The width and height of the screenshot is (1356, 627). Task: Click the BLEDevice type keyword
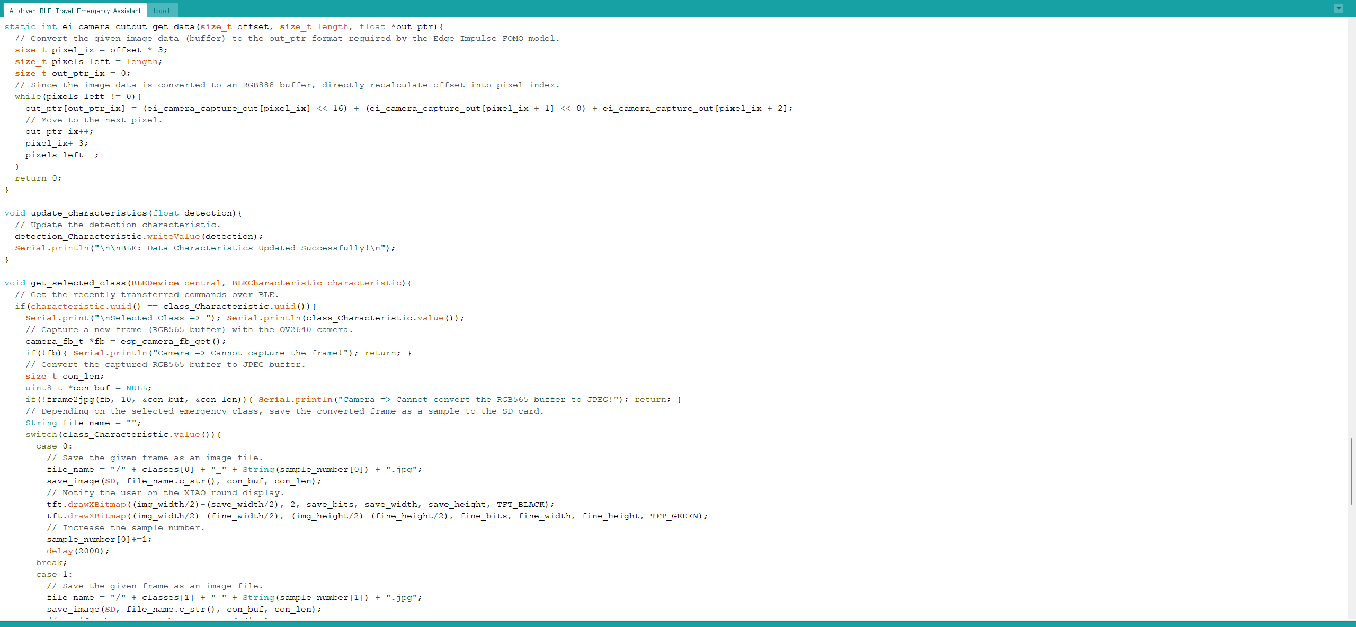(155, 283)
